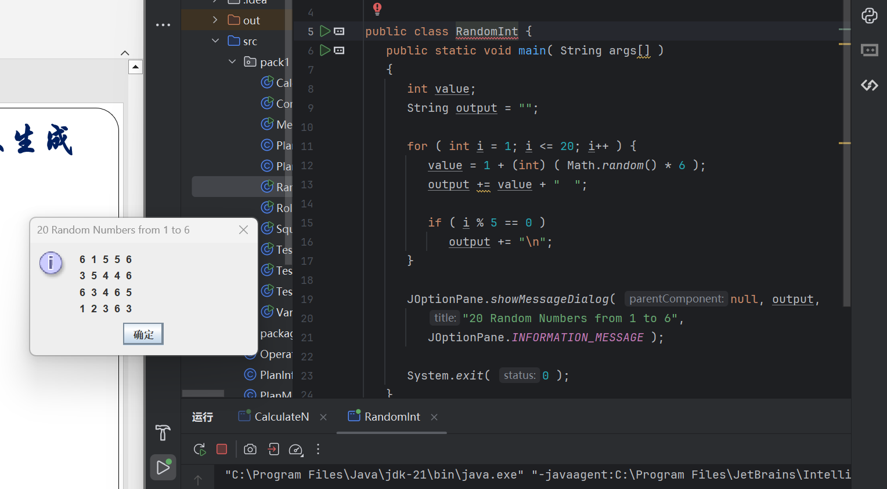Click the three-dots more tool windows icon
This screenshot has width=887, height=489.
[x=163, y=25]
